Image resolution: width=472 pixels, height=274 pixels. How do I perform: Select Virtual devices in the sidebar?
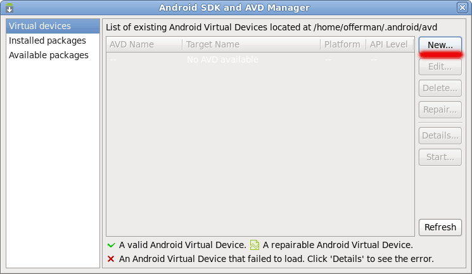[x=53, y=26]
